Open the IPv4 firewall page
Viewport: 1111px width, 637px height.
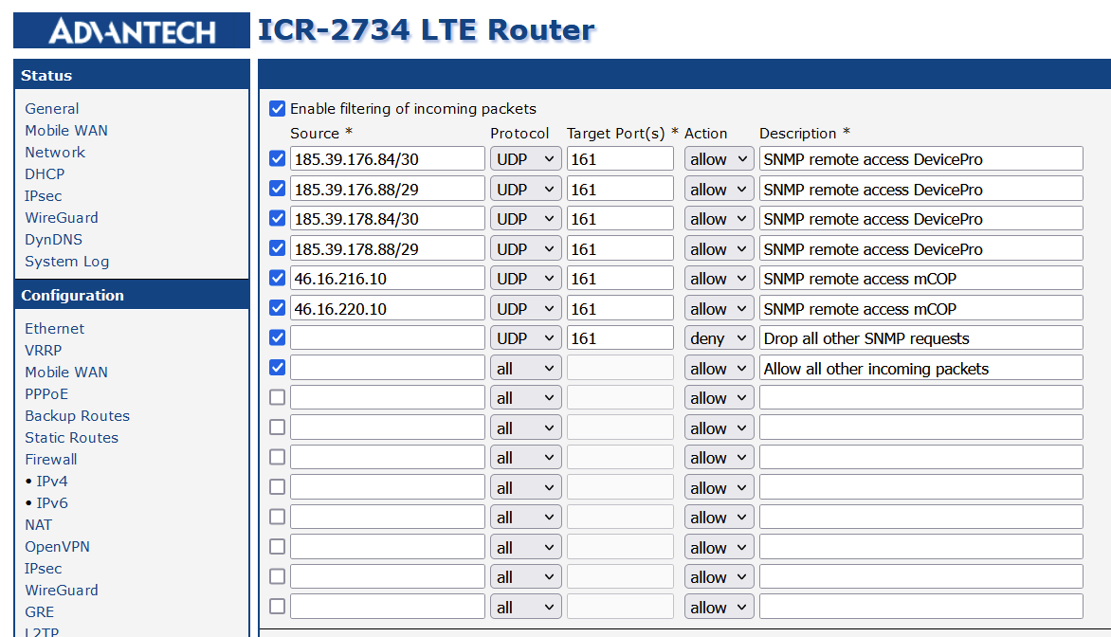tap(52, 482)
